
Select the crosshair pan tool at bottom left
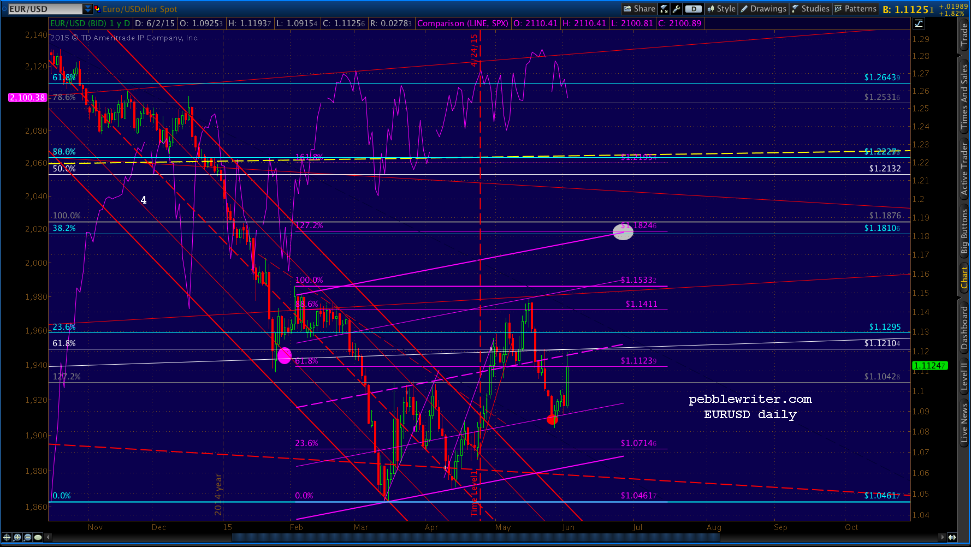tap(7, 537)
